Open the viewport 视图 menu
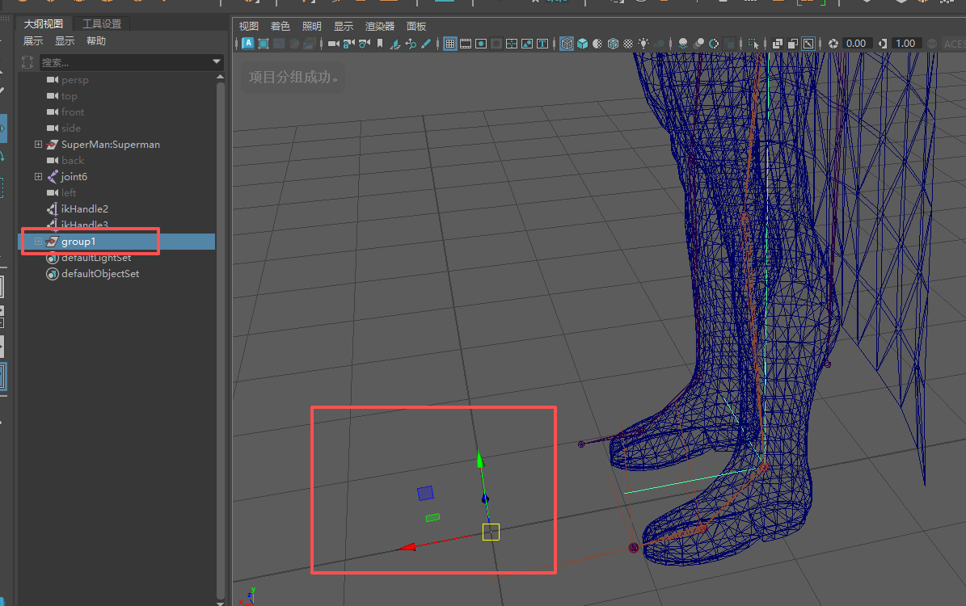This screenshot has width=966, height=606. coord(249,26)
